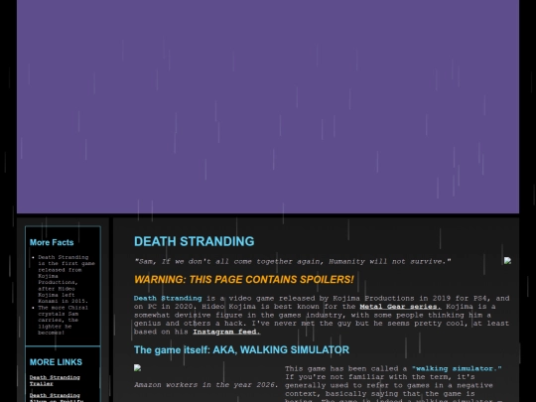536x402 pixels.
Task: Click the "More Facts" sidebar heading
Action: point(52,242)
